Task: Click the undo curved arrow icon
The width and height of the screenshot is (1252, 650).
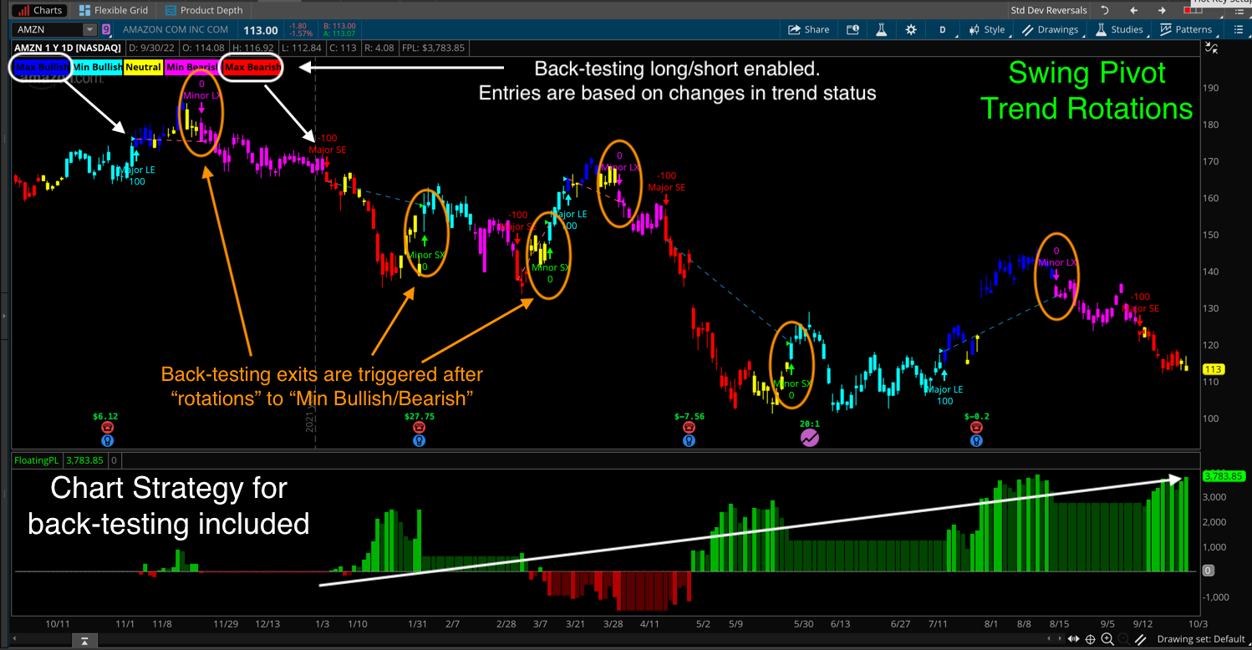Action: (x=1105, y=10)
